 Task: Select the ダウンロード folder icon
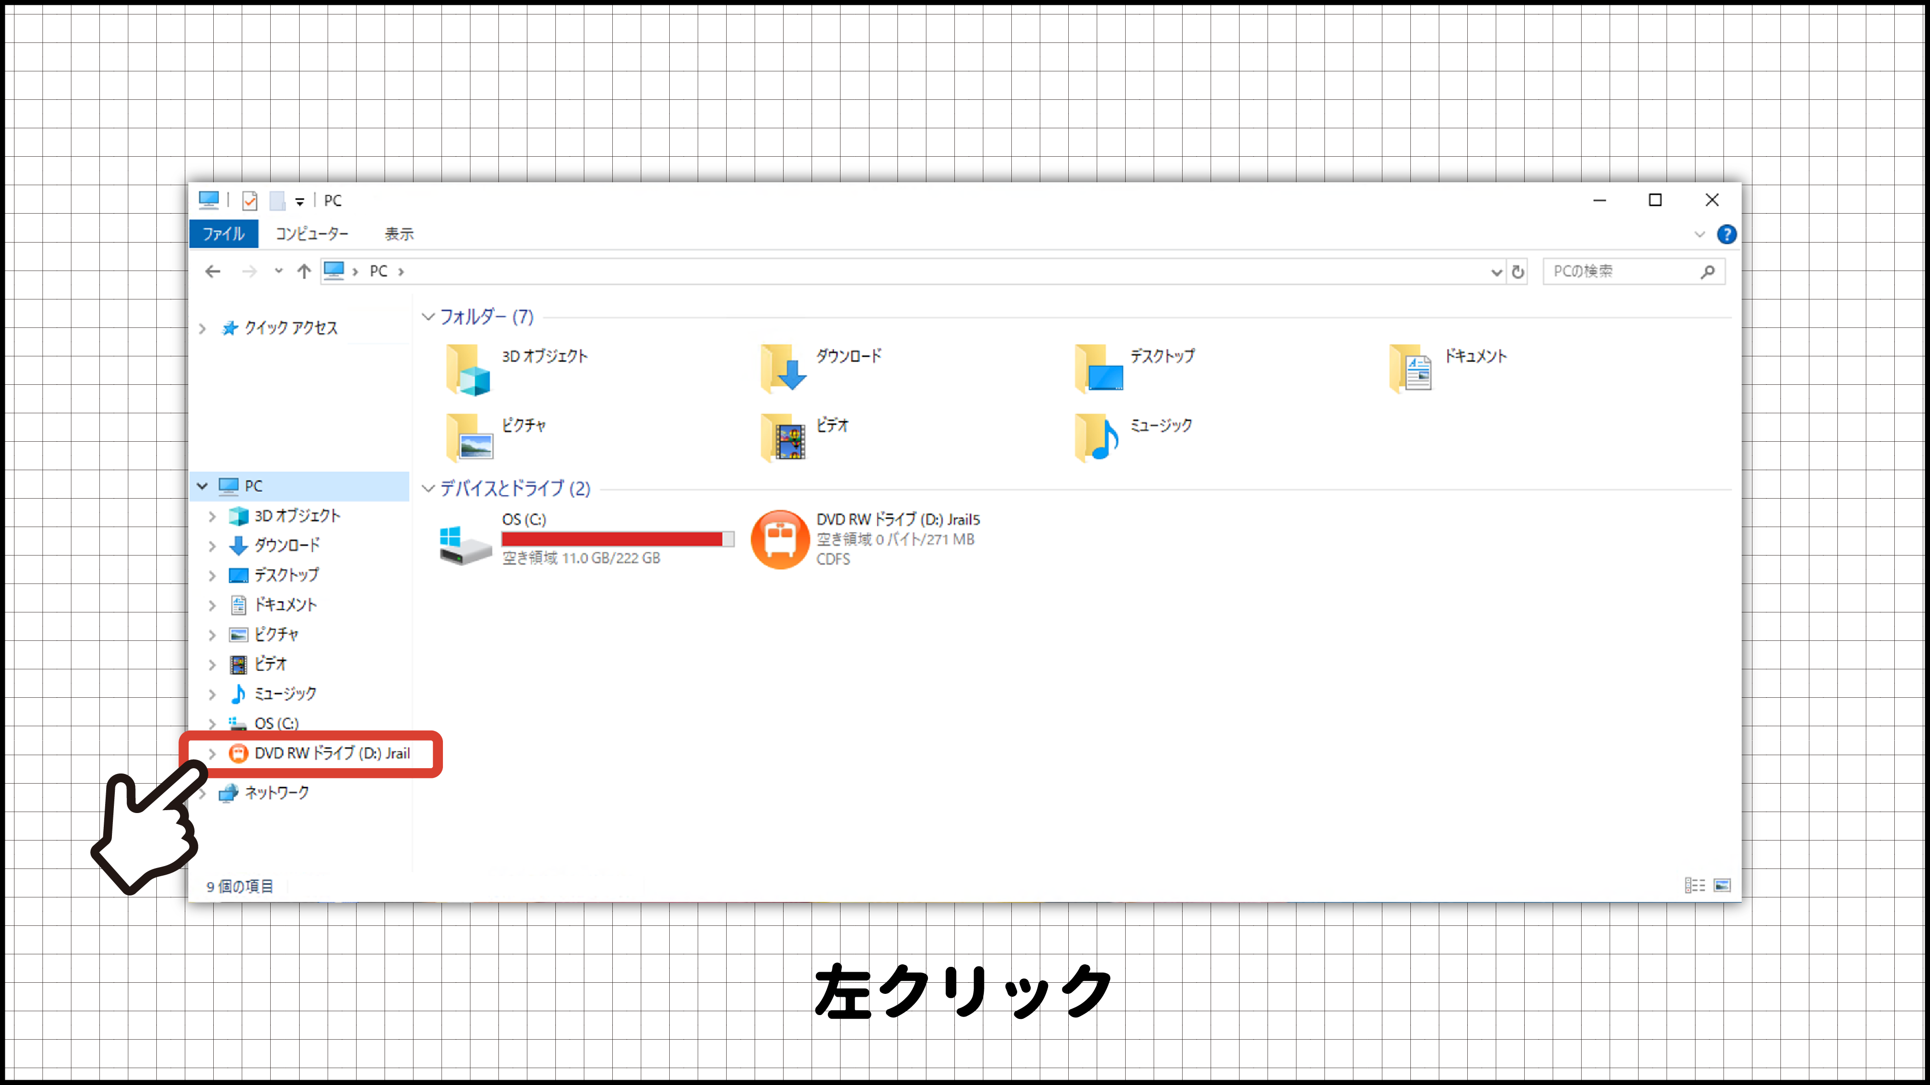tap(783, 368)
